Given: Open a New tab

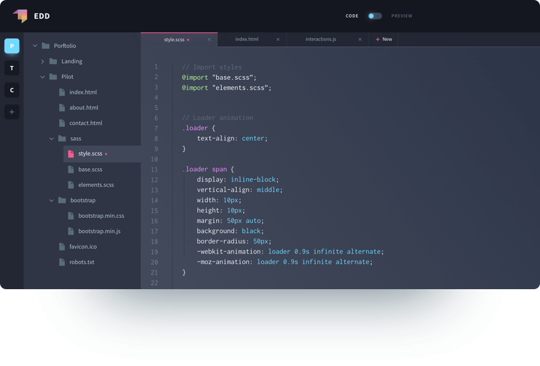Looking at the screenshot, I should (384, 39).
